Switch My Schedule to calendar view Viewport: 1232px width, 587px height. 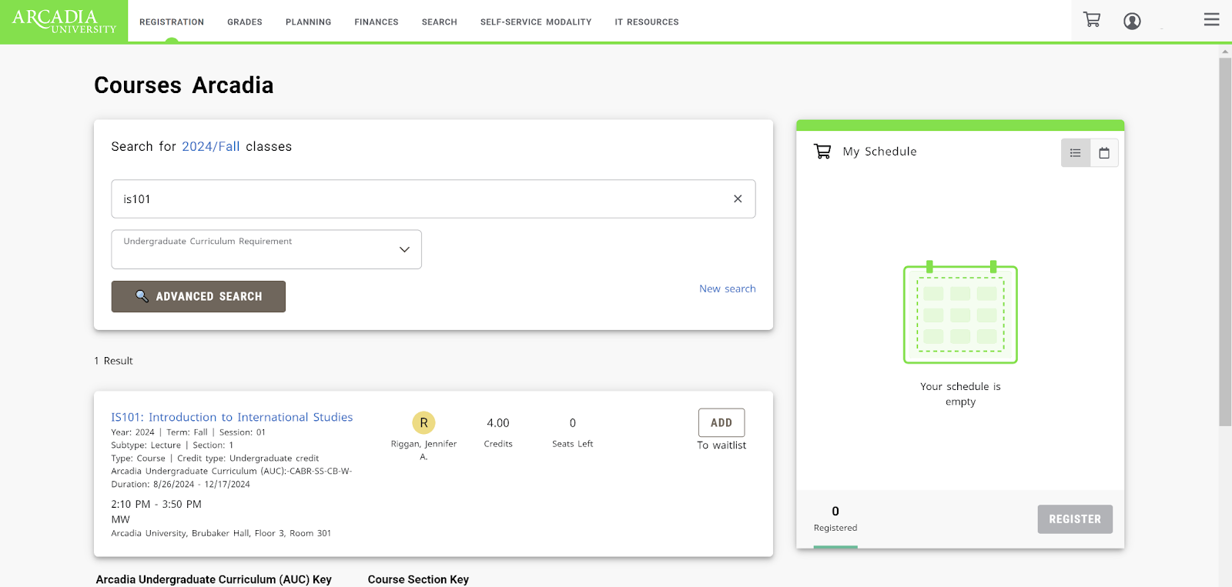point(1104,153)
